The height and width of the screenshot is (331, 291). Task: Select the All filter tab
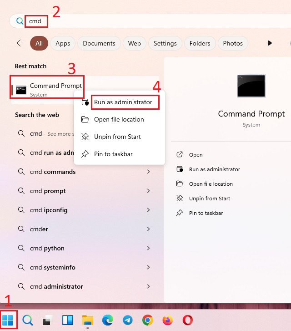[x=39, y=43]
